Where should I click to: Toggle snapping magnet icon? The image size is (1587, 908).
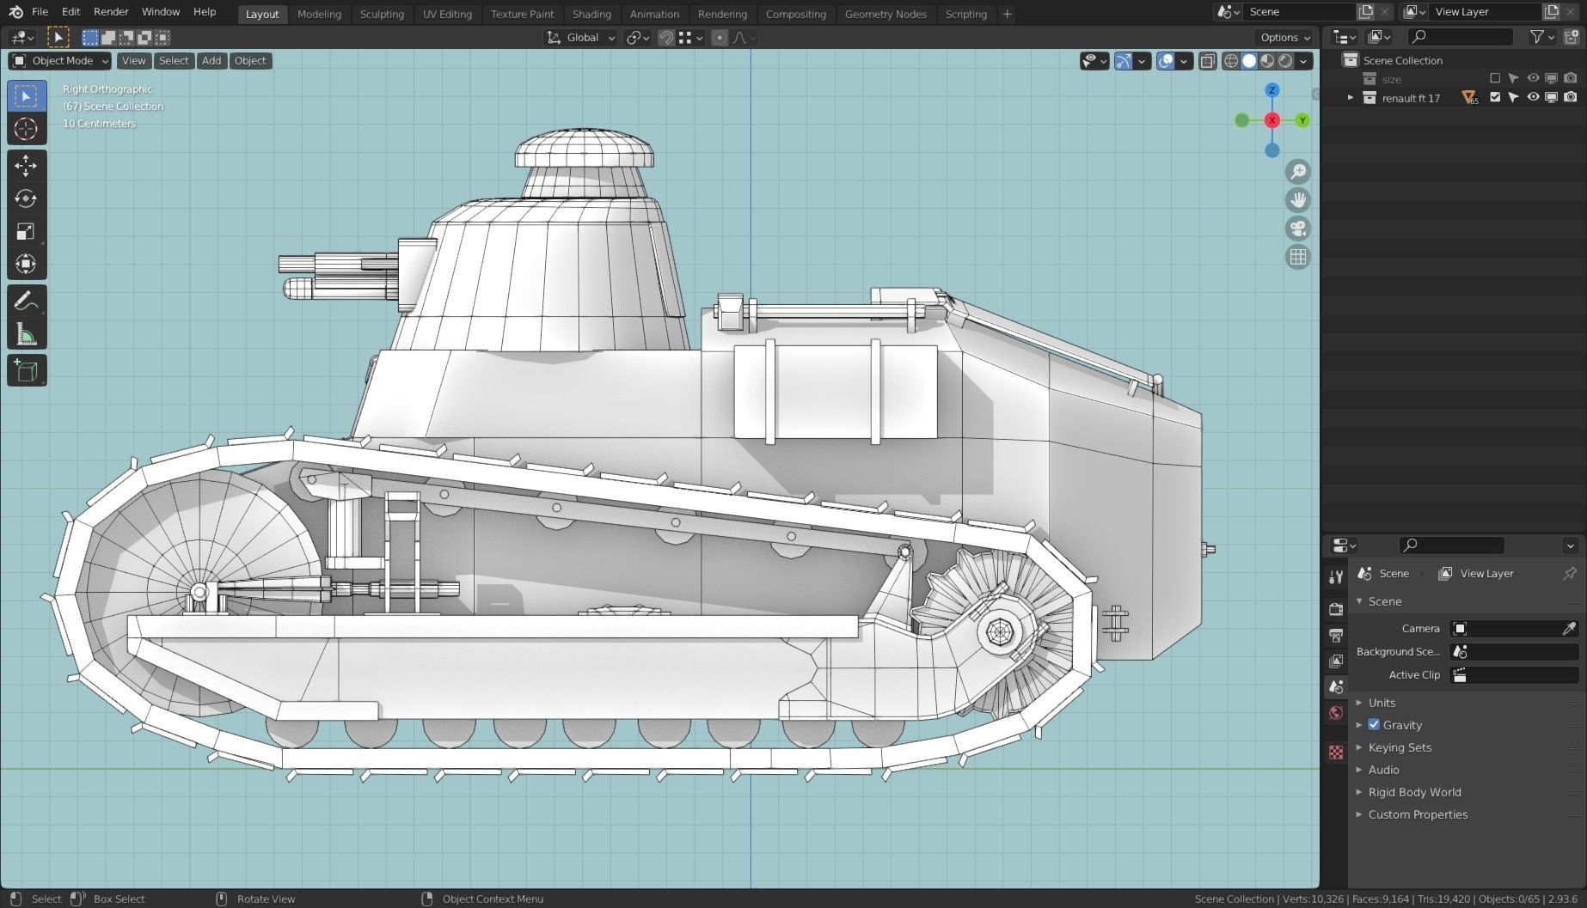pyautogui.click(x=666, y=38)
